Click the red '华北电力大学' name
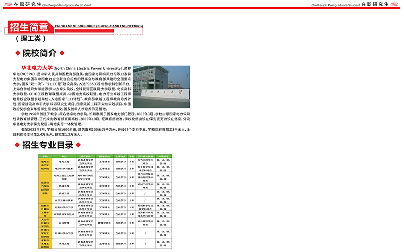 37,68
